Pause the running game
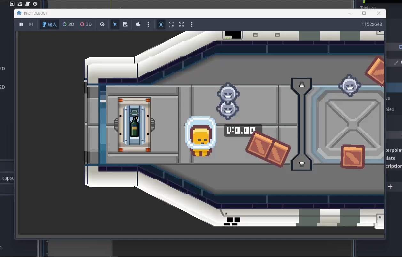 [x=21, y=24]
